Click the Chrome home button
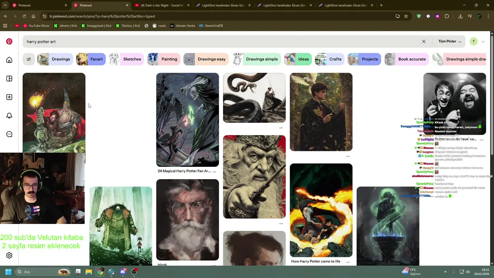This screenshot has height=278, width=494. (33, 16)
